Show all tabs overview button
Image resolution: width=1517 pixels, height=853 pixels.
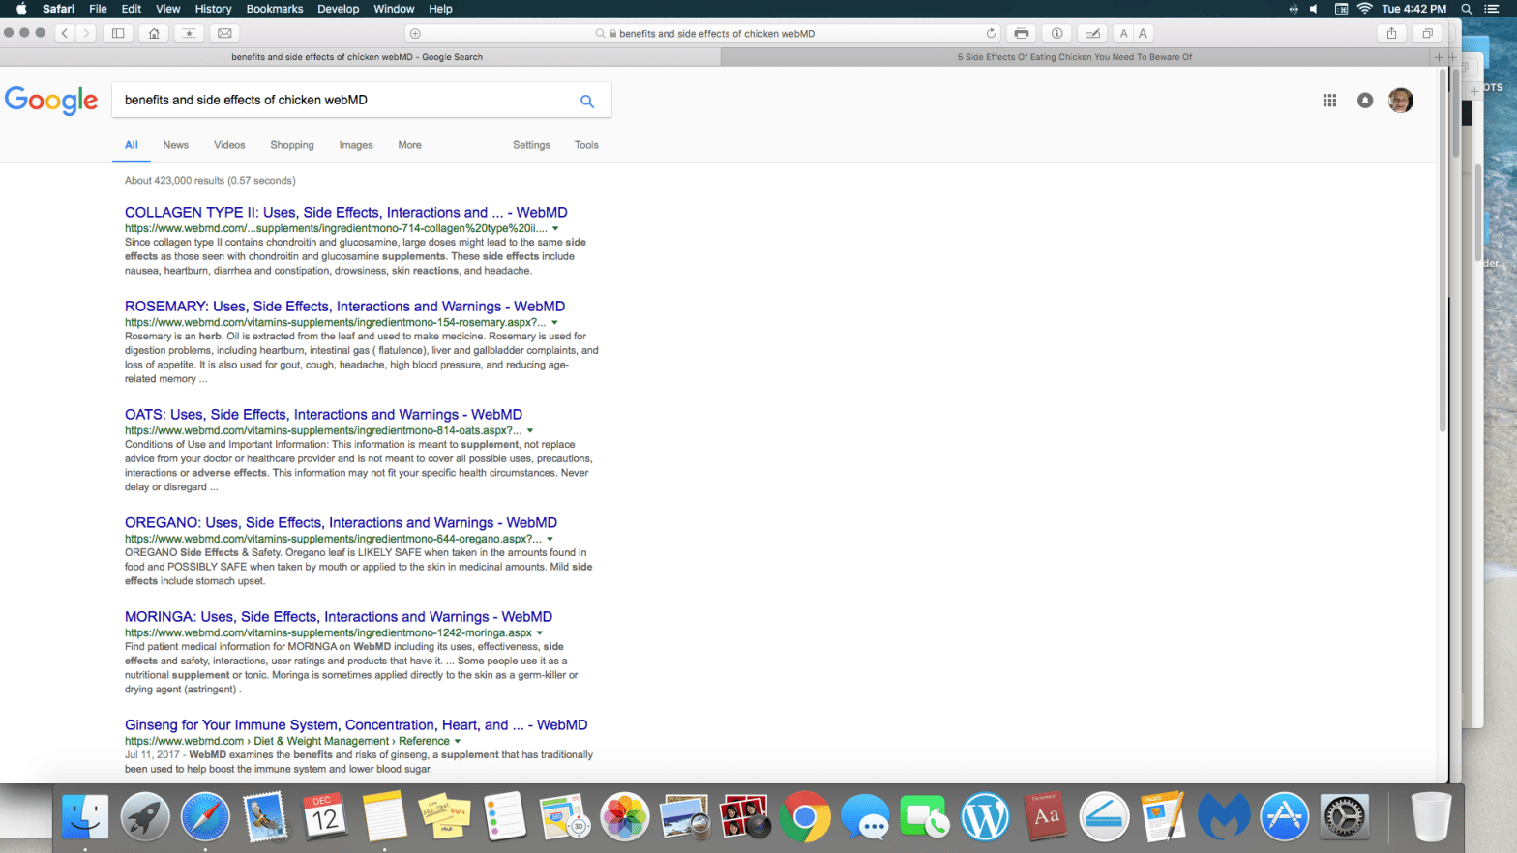(1427, 33)
